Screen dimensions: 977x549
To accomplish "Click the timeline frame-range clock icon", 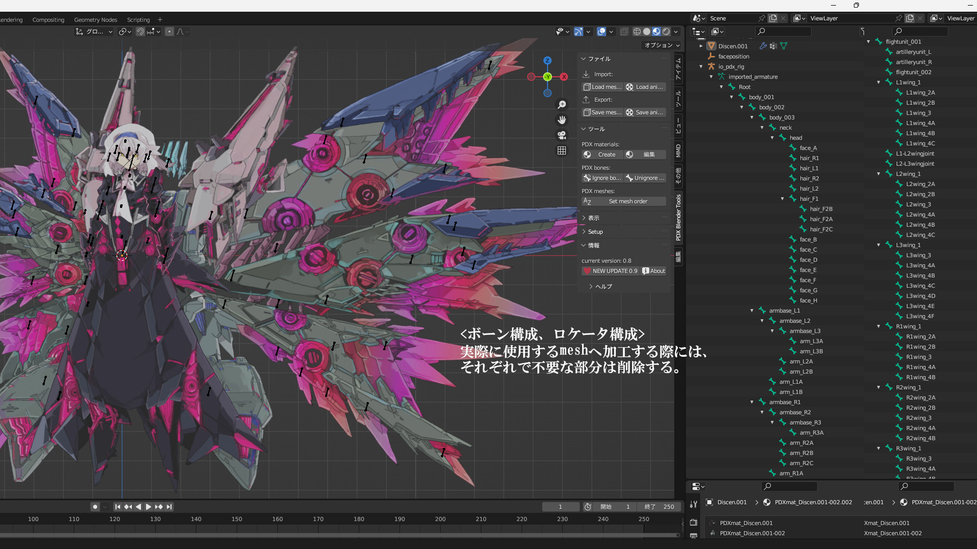I will 588,507.
